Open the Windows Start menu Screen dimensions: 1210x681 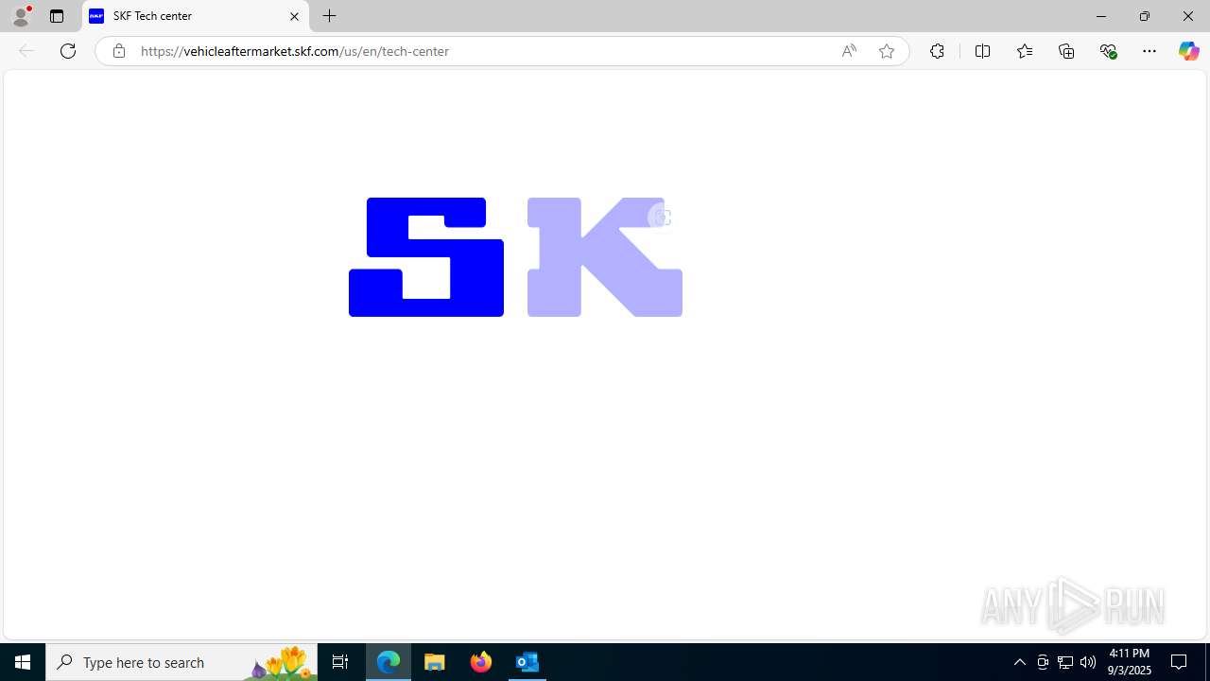tap(23, 662)
